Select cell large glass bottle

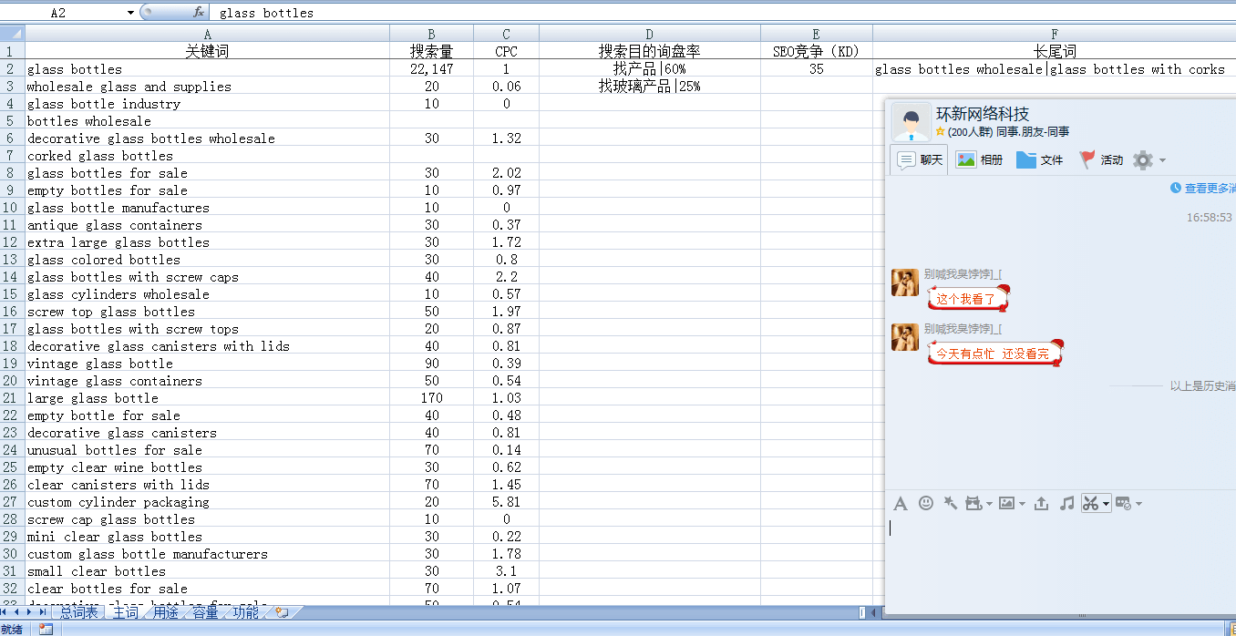click(x=207, y=398)
